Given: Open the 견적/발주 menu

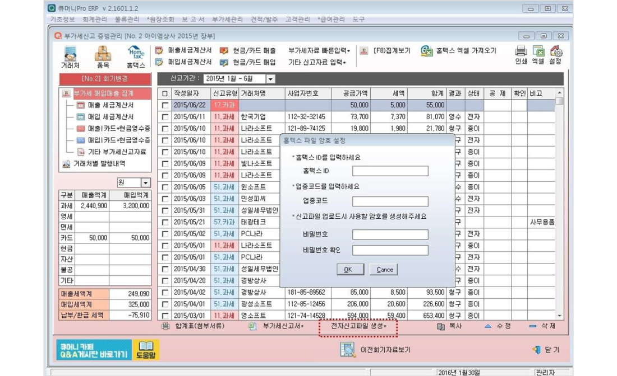Looking at the screenshot, I should pyautogui.click(x=264, y=19).
